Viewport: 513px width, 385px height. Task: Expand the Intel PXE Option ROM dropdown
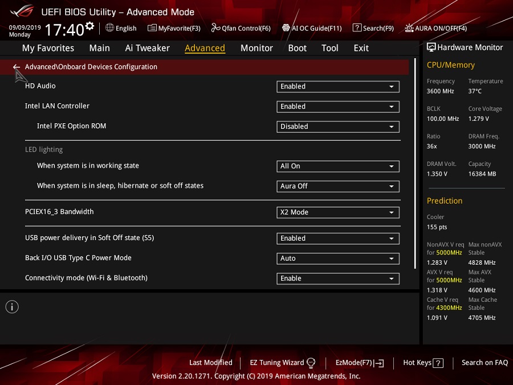(337, 127)
